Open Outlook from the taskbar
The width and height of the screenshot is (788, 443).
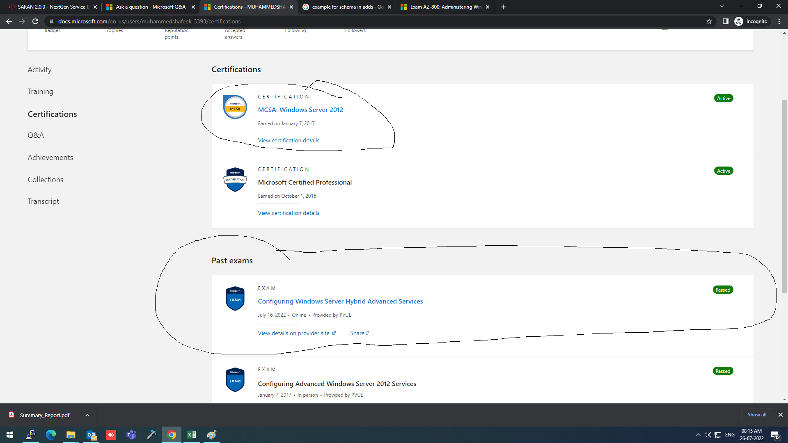point(91,435)
